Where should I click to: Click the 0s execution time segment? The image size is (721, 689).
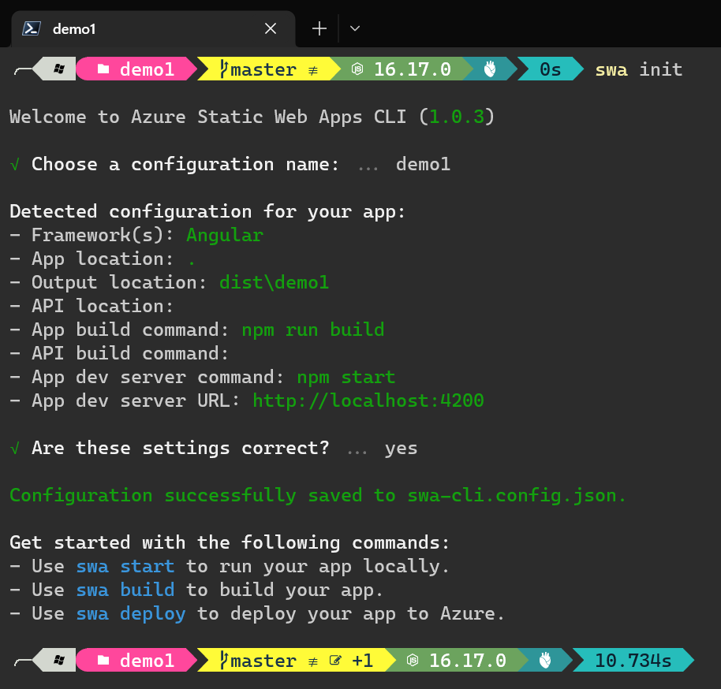click(550, 69)
